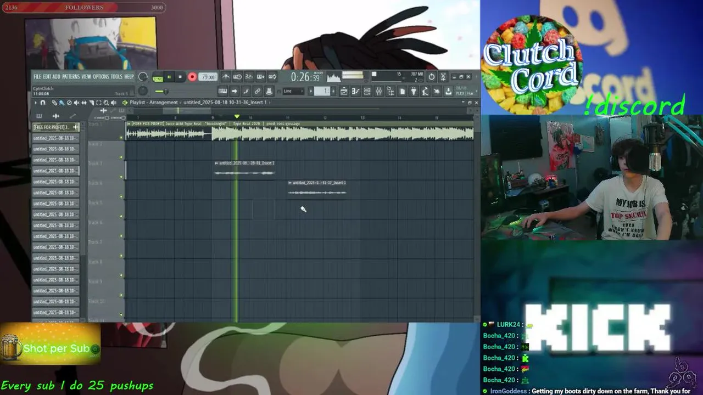The width and height of the screenshot is (703, 395).
Task: Open the typing keyboard to piano icon
Action: (x=222, y=91)
